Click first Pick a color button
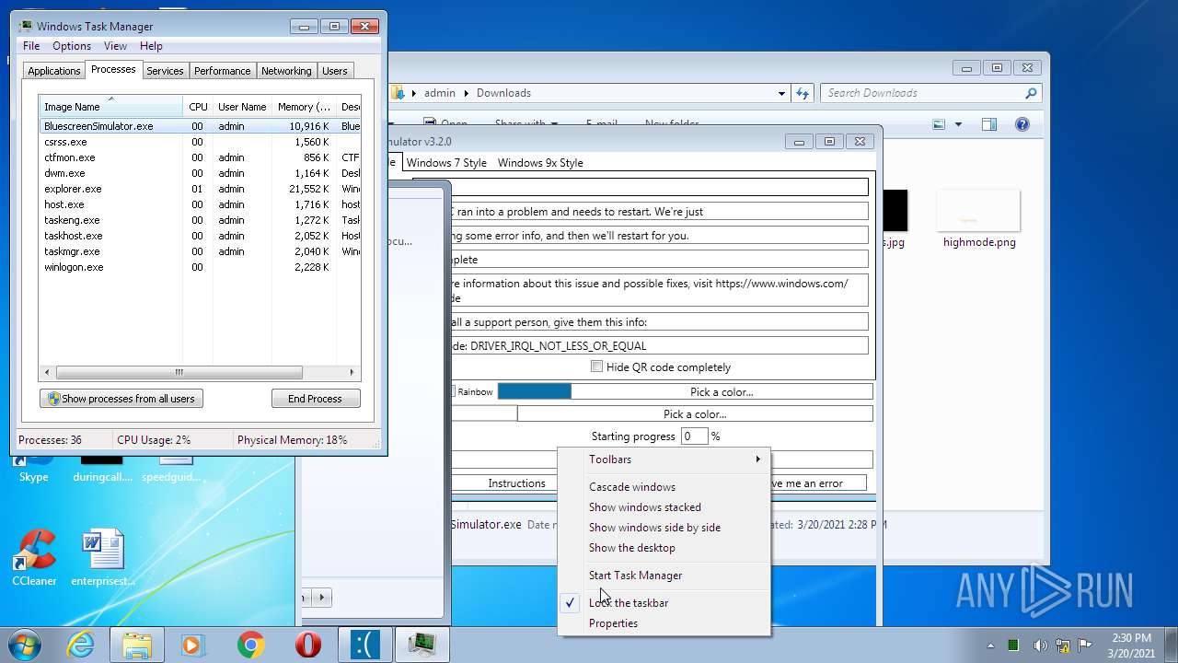Viewport: 1178px width, 663px height. (722, 392)
